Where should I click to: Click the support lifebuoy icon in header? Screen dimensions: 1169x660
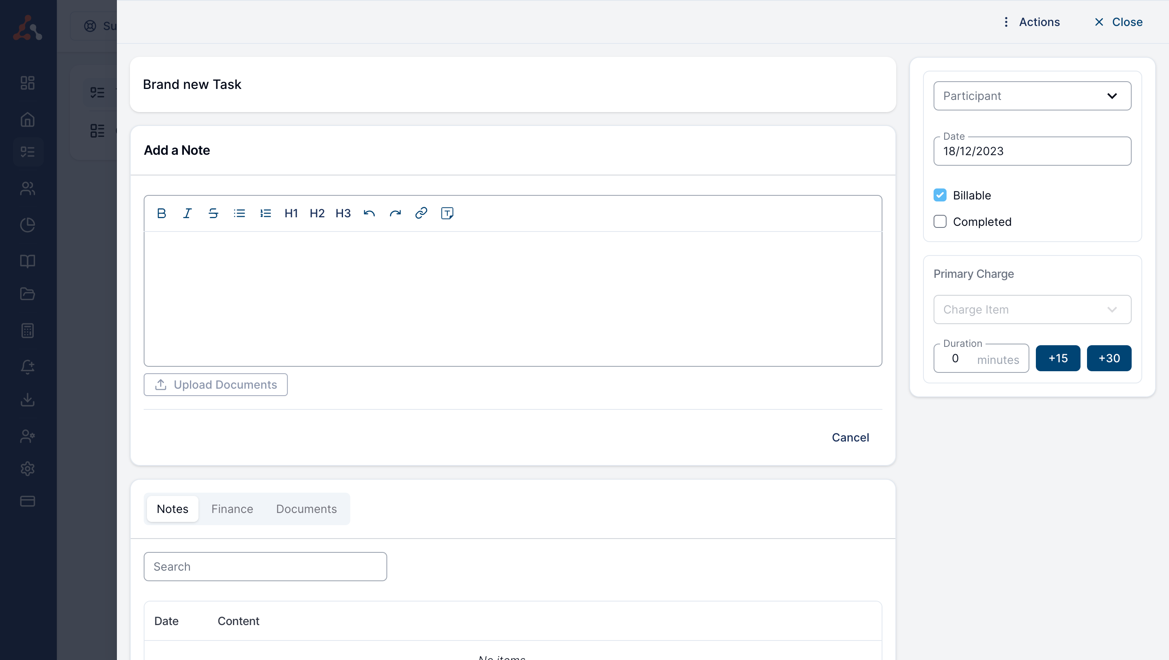90,26
